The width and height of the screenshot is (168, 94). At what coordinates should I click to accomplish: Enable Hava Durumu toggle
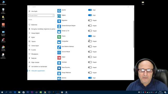(x=90, y=67)
